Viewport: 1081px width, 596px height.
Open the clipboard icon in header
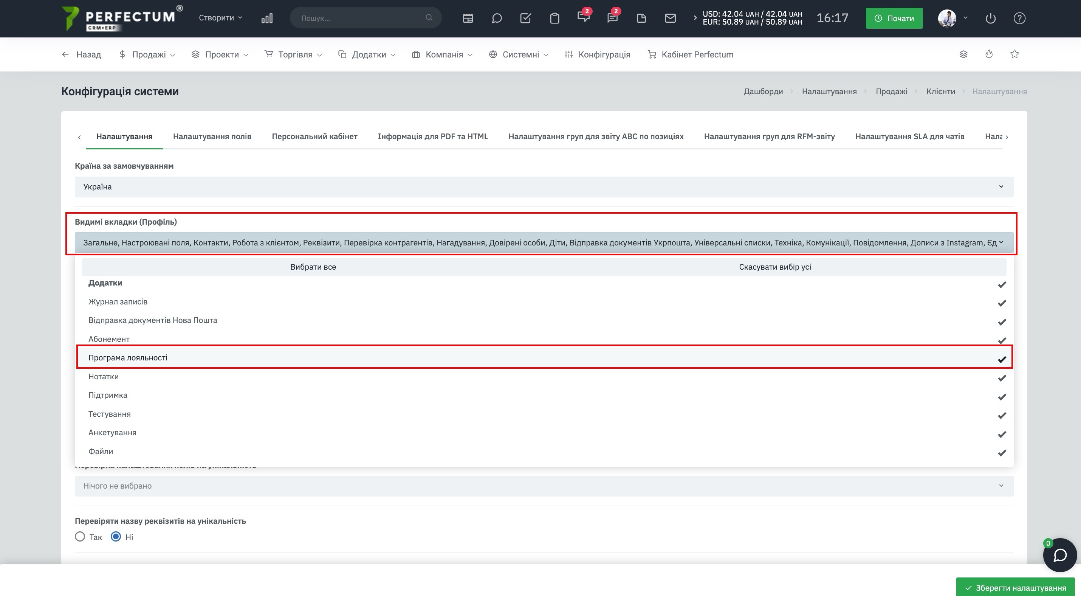[x=555, y=18]
